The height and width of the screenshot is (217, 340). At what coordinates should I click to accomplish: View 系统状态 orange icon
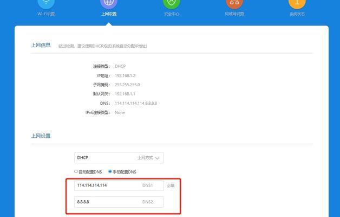pyautogui.click(x=297, y=4)
